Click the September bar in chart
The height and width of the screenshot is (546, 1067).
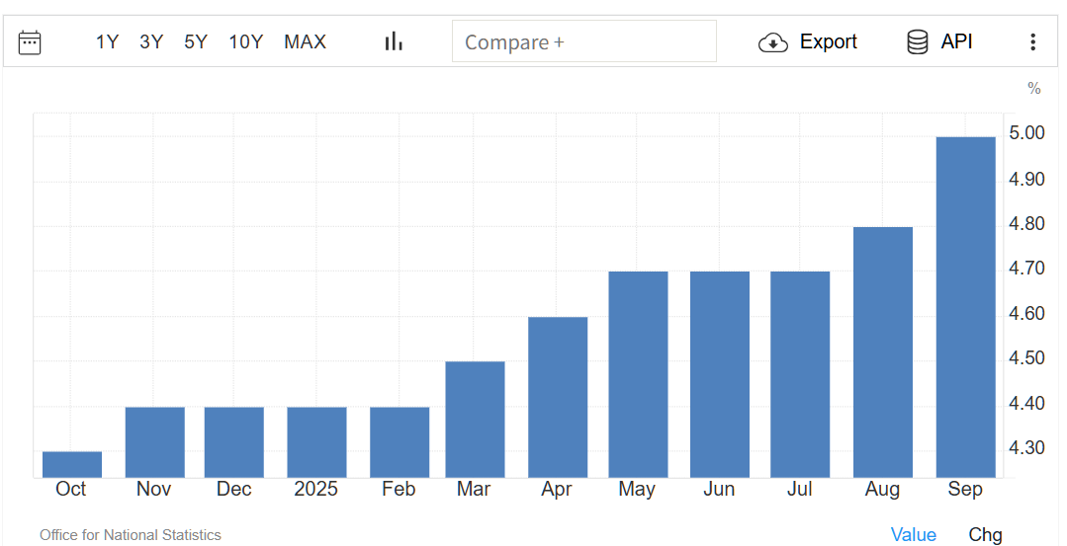(x=965, y=307)
